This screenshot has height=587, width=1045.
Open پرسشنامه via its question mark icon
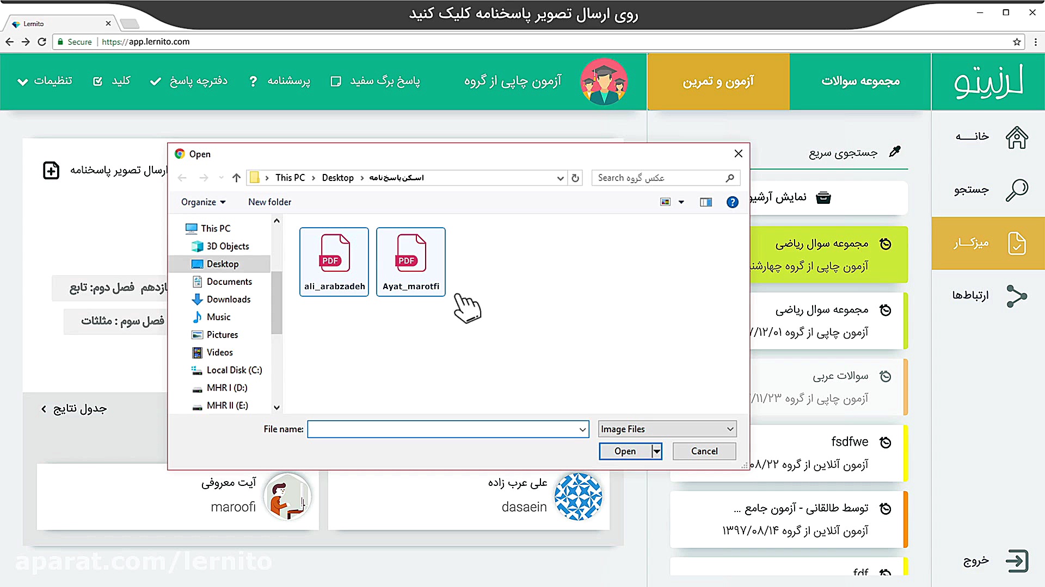click(253, 80)
